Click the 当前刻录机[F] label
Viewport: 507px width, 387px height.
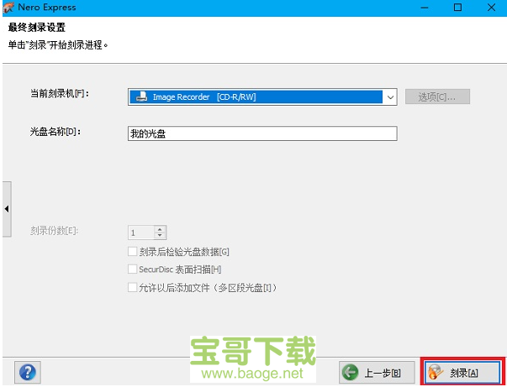(60, 94)
